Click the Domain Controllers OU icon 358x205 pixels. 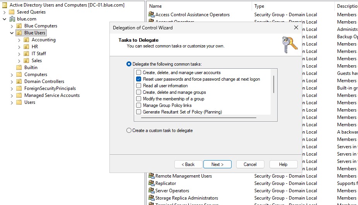pyautogui.click(x=19, y=81)
